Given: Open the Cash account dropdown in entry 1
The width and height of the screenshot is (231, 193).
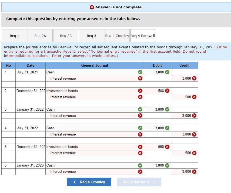Looking at the screenshot, I should tap(92, 72).
